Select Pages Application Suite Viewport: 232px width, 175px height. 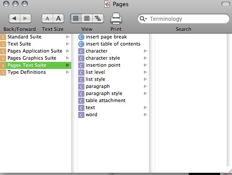click(35, 51)
